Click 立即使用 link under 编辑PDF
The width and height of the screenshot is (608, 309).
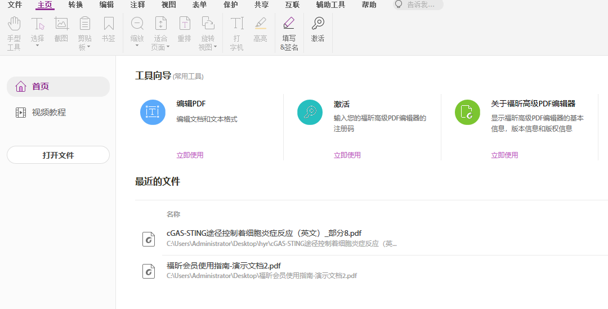coord(190,155)
